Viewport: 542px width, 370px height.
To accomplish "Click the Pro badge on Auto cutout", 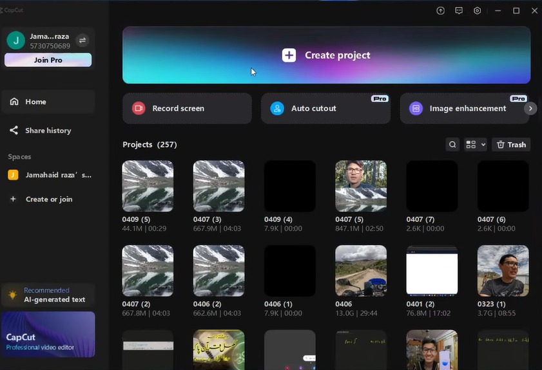I will [x=380, y=98].
